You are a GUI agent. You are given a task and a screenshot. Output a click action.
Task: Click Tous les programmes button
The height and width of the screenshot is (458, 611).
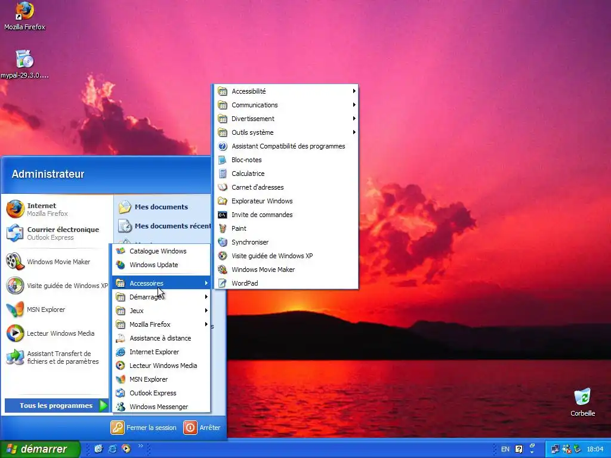click(57, 406)
